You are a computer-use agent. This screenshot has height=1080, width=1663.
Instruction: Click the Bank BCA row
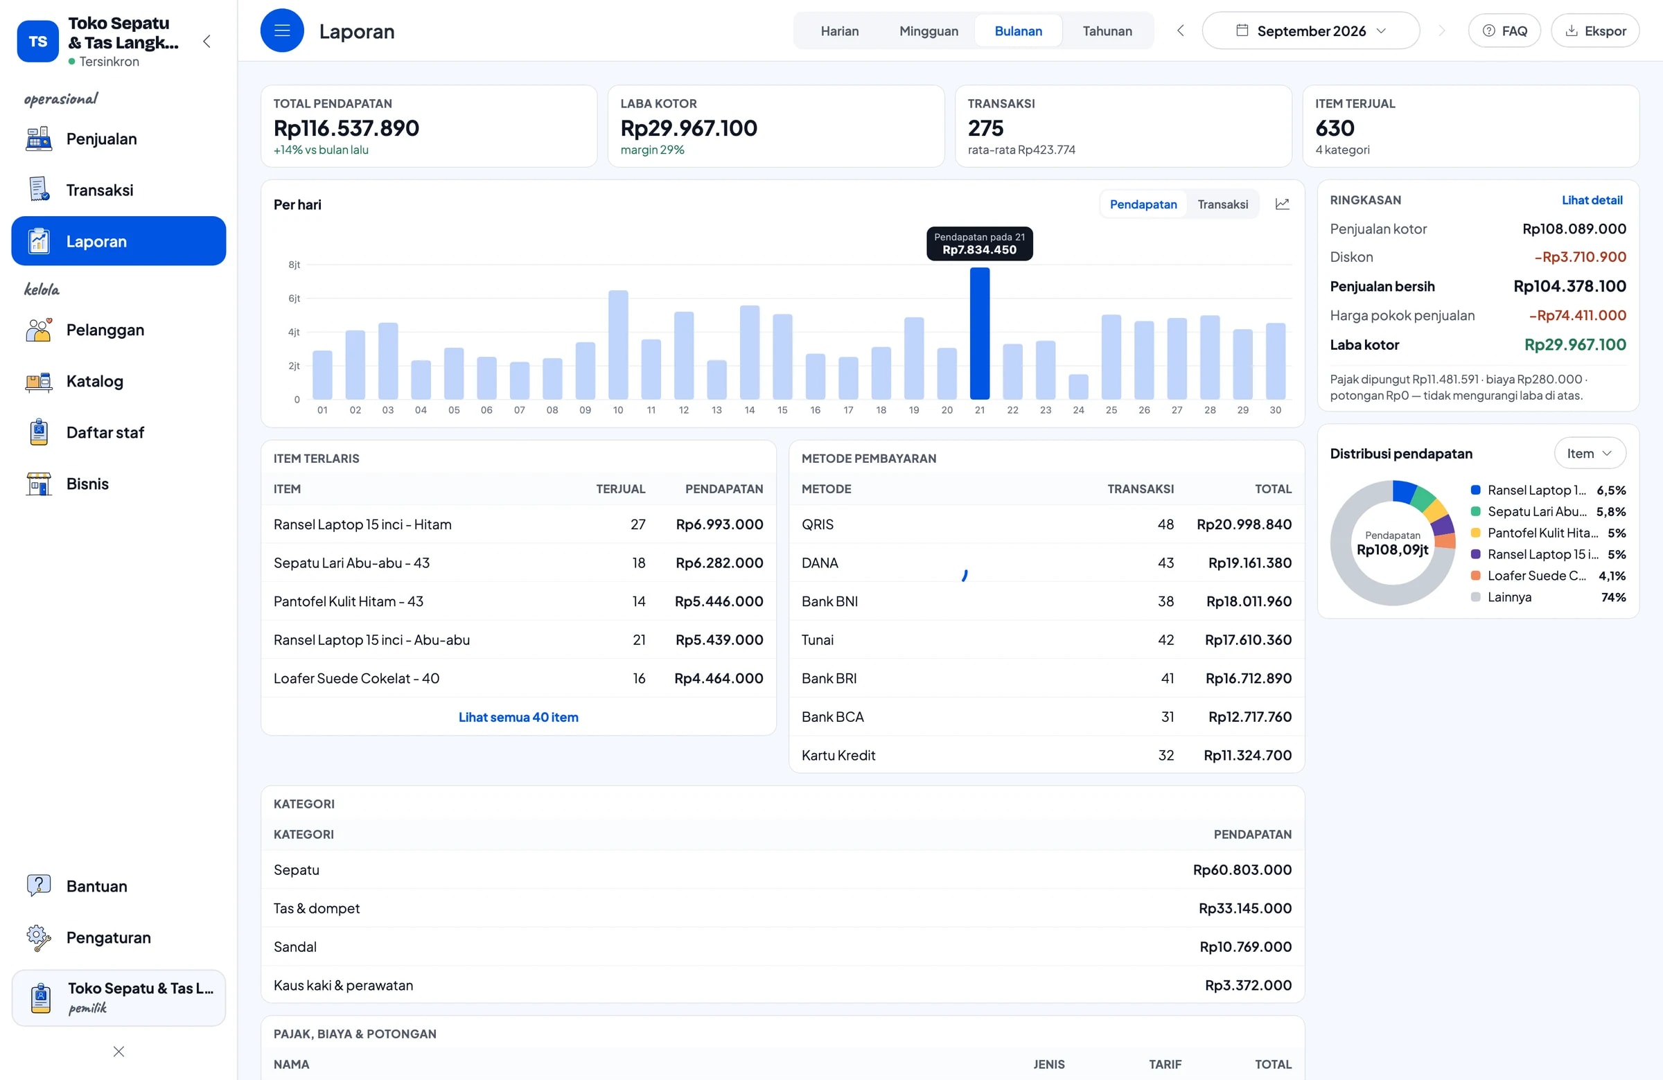click(x=1046, y=717)
